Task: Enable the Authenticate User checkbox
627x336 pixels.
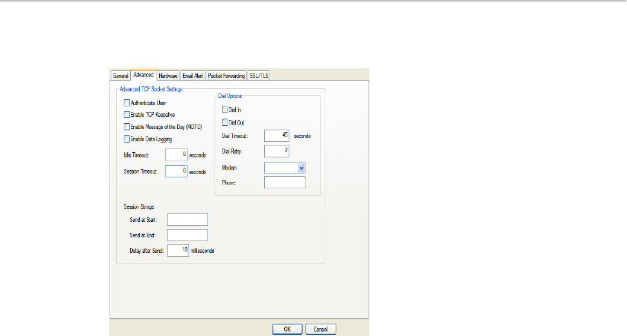Action: [x=126, y=103]
